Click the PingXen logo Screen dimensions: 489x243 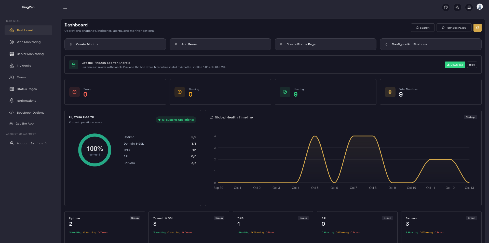28,7
